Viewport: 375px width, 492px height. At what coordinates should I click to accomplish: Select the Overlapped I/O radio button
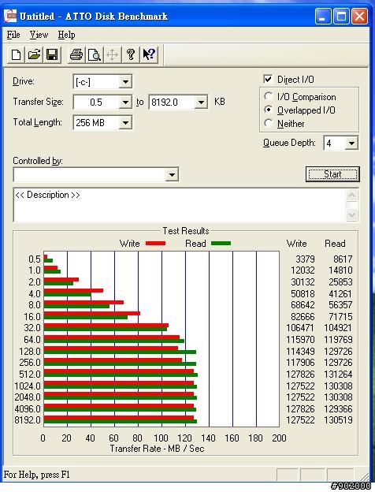tap(269, 110)
